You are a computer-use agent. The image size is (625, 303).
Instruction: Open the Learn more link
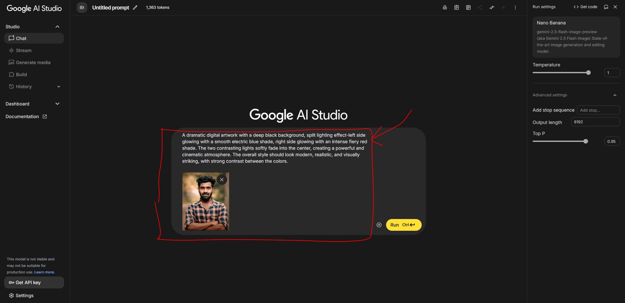pos(44,272)
